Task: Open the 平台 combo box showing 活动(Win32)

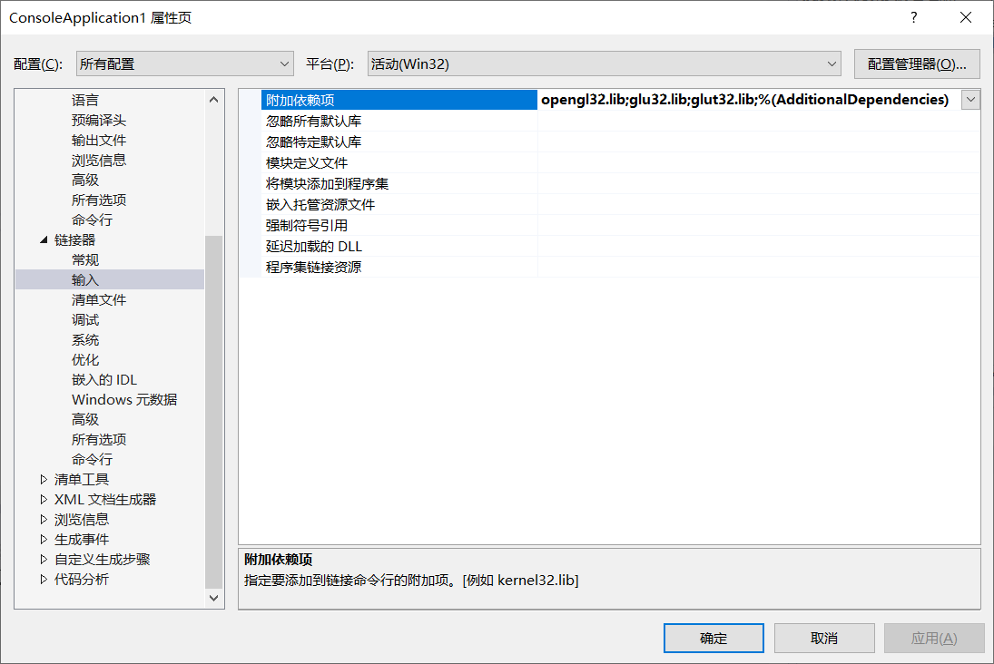Action: coord(605,64)
